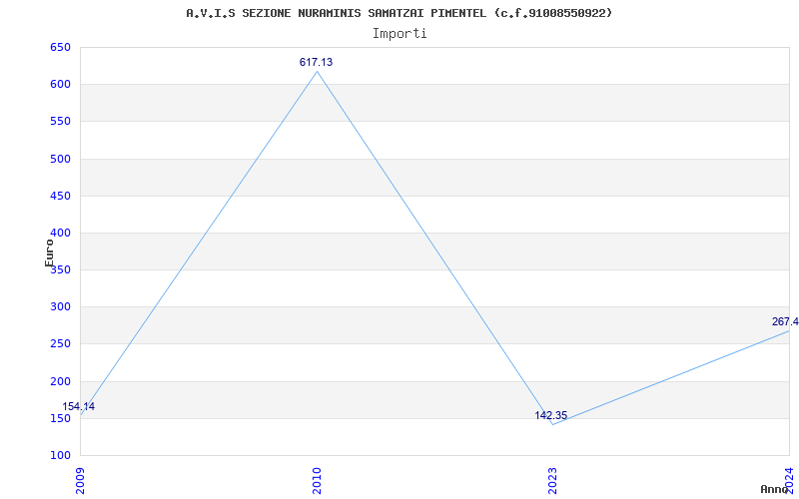Click the 400 y-axis value
799x499 pixels.
(60, 234)
